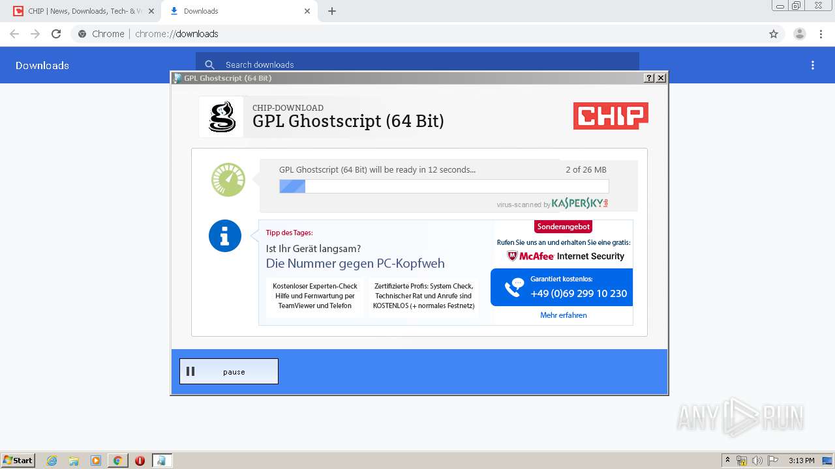Click Die Nummer gegen PC-Kopfweh headline
The width and height of the screenshot is (835, 469).
(x=356, y=263)
